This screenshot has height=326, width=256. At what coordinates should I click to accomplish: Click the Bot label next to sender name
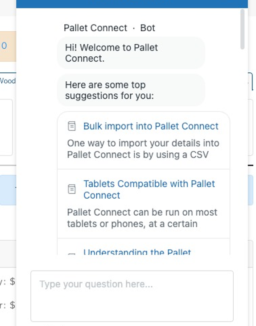click(x=148, y=28)
